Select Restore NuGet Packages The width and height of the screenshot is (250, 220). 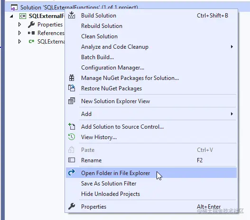pyautogui.click(x=151, y=88)
